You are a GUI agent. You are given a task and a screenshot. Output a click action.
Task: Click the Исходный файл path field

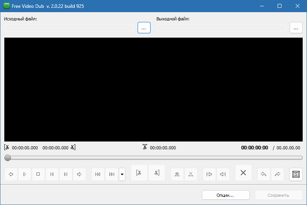coord(69,28)
